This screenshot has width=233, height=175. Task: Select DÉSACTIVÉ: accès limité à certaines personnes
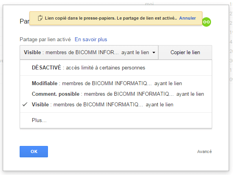point(116,67)
